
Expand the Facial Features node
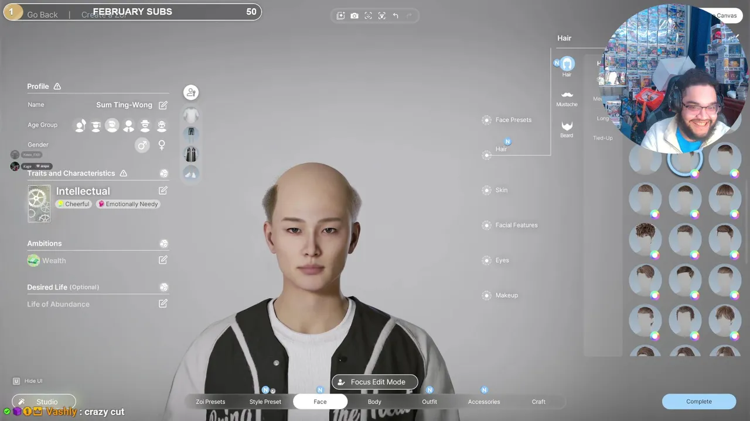click(x=486, y=225)
